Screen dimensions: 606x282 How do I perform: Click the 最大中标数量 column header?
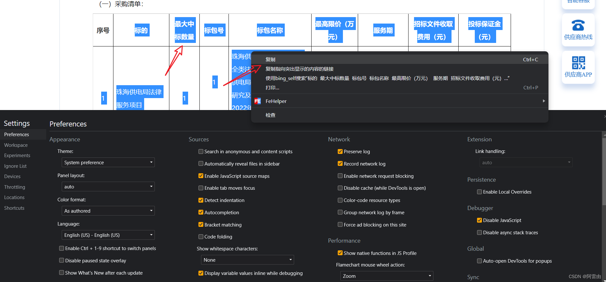coord(184,30)
